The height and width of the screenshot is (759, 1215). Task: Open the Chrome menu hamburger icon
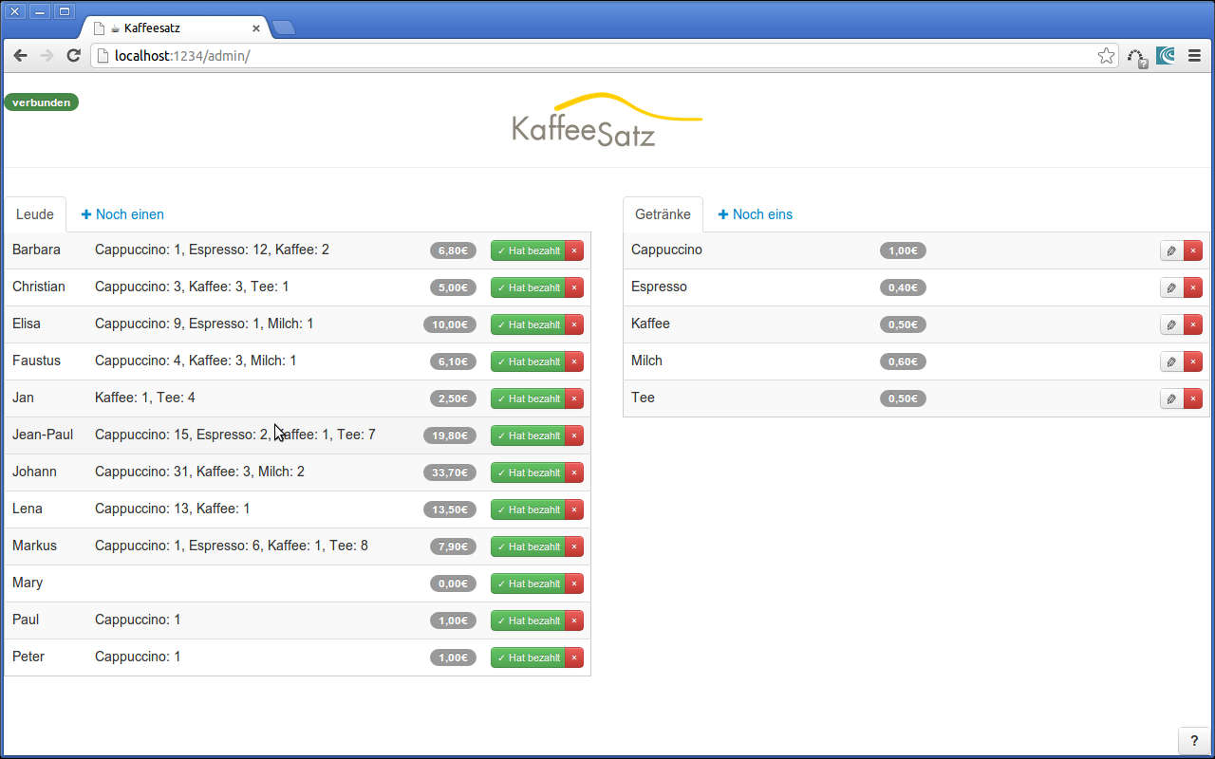pyautogui.click(x=1194, y=56)
